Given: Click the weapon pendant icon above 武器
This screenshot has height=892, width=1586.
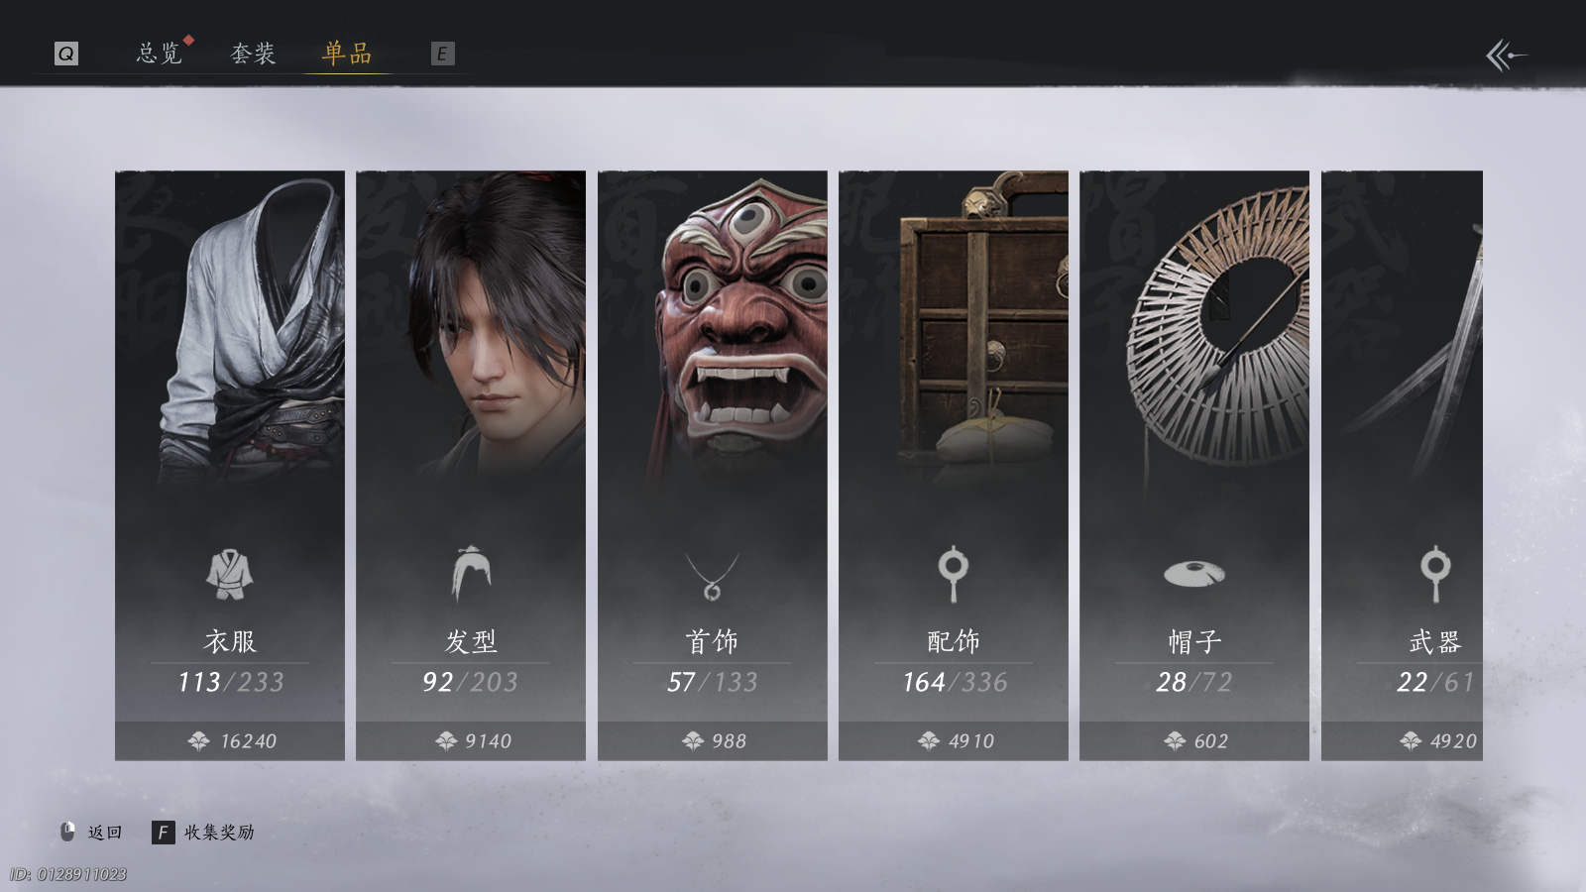Looking at the screenshot, I should click(1435, 574).
